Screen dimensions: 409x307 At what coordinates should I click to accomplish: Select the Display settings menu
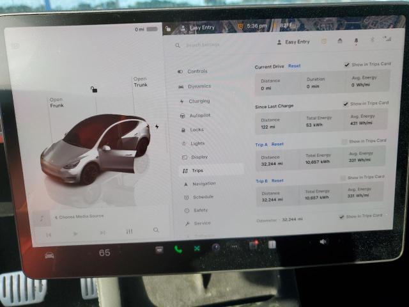click(195, 157)
